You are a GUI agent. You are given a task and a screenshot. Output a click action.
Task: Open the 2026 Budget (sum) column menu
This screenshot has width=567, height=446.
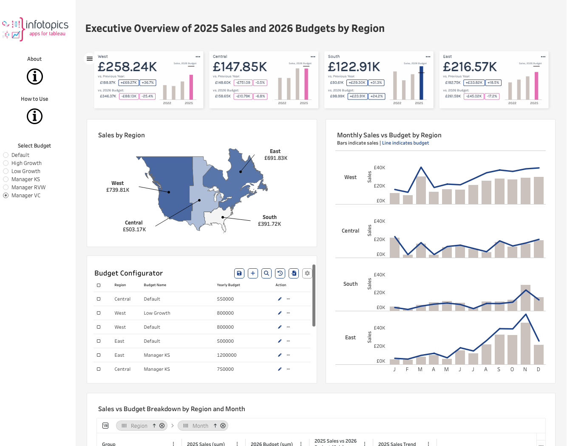pyautogui.click(x=301, y=444)
